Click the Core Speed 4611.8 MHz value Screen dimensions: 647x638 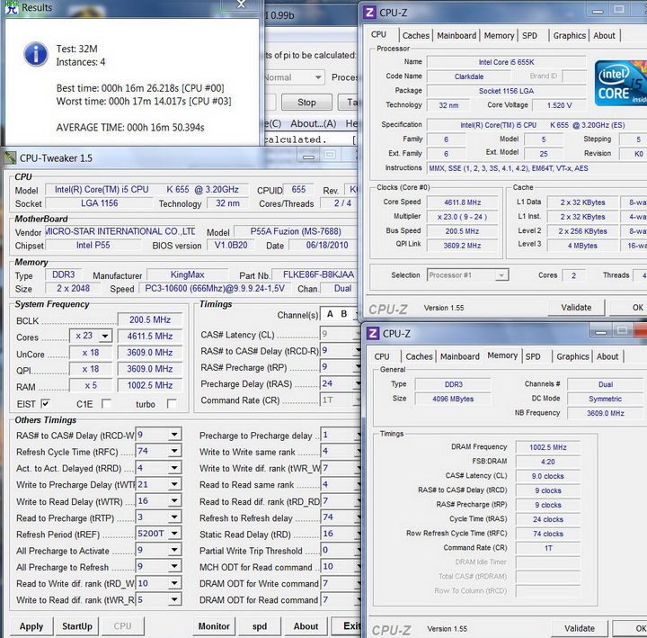(462, 202)
